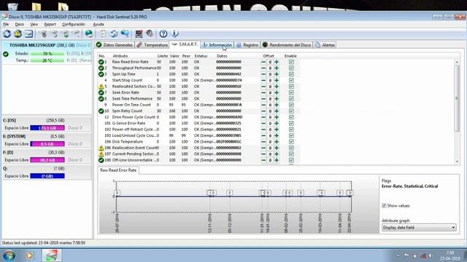The width and height of the screenshot is (467, 262).
Task: Click the speech bubbles toolbar icon
Action: point(125,34)
